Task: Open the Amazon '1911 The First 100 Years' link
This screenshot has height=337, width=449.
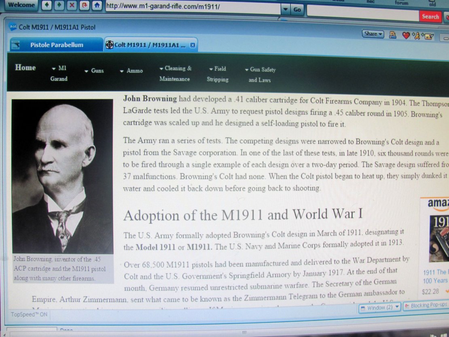Action: 435,276
